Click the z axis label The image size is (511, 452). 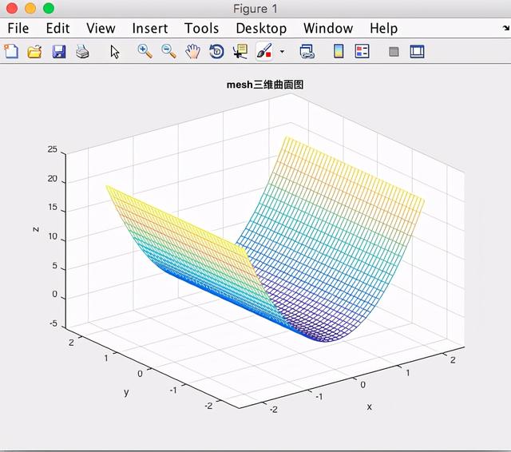36,229
